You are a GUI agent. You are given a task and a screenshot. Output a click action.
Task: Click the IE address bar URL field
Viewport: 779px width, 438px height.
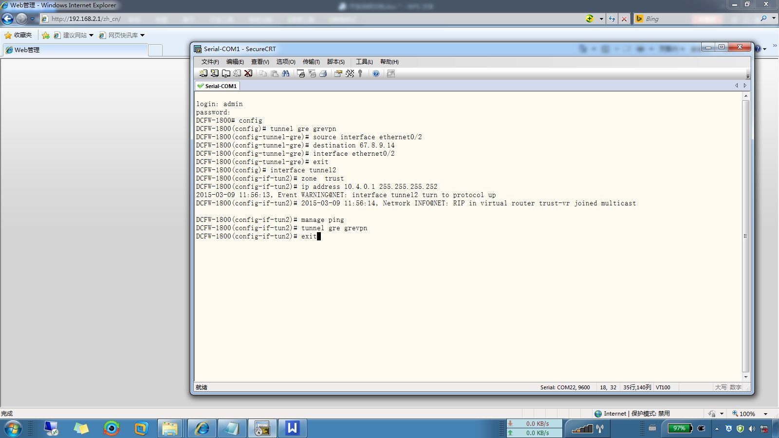(312, 19)
